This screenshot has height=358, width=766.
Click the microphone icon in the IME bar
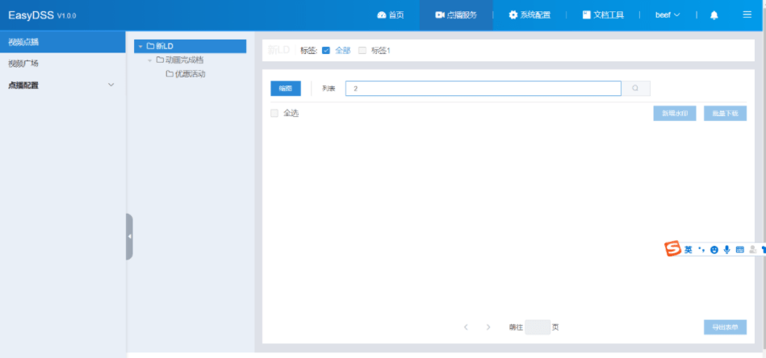click(726, 250)
